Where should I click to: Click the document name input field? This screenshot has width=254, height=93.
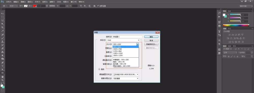coord(127,37)
